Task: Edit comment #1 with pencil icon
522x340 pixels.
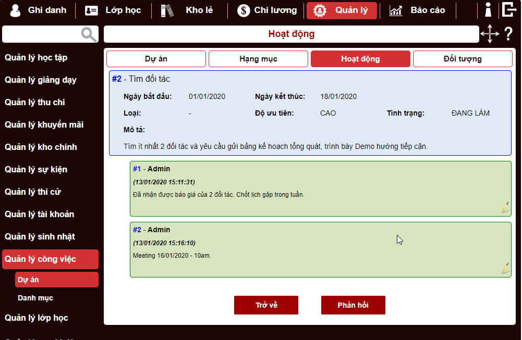Action: [505, 207]
